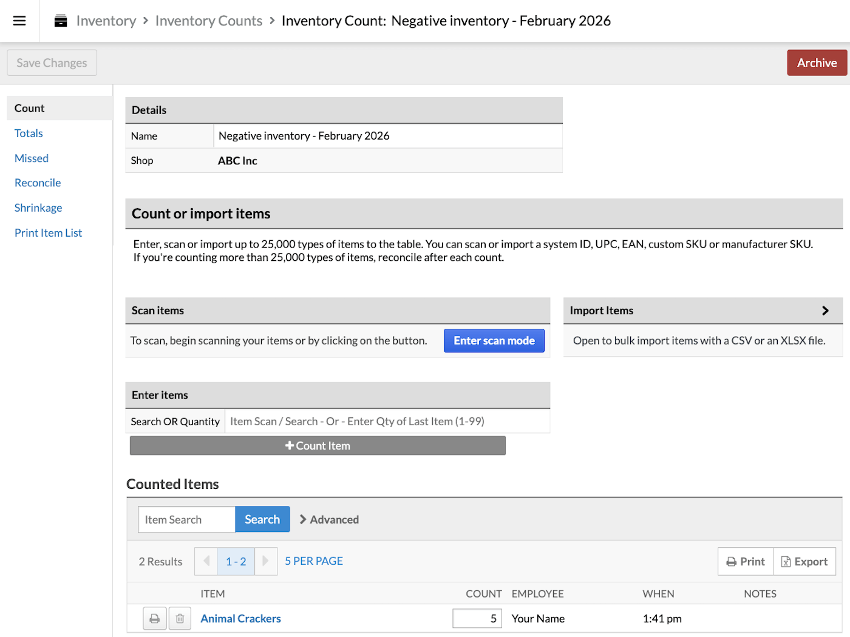
Task: Click the inventory drawer icon in the breadcrumb
Action: coord(59,20)
